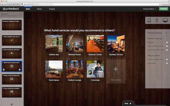Image resolution: width=170 pixels, height=106 pixels.
Task: Expand chat with plus icon
Action: point(130,103)
